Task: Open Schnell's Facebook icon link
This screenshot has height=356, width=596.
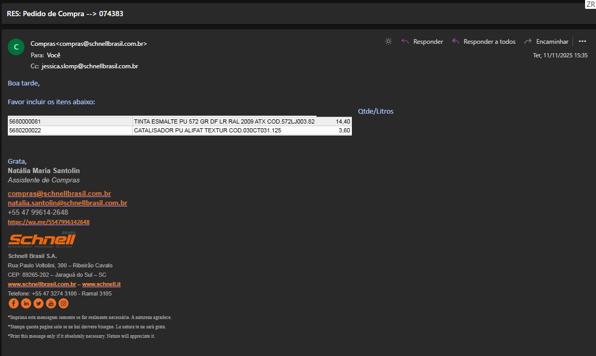Action: (x=14, y=303)
